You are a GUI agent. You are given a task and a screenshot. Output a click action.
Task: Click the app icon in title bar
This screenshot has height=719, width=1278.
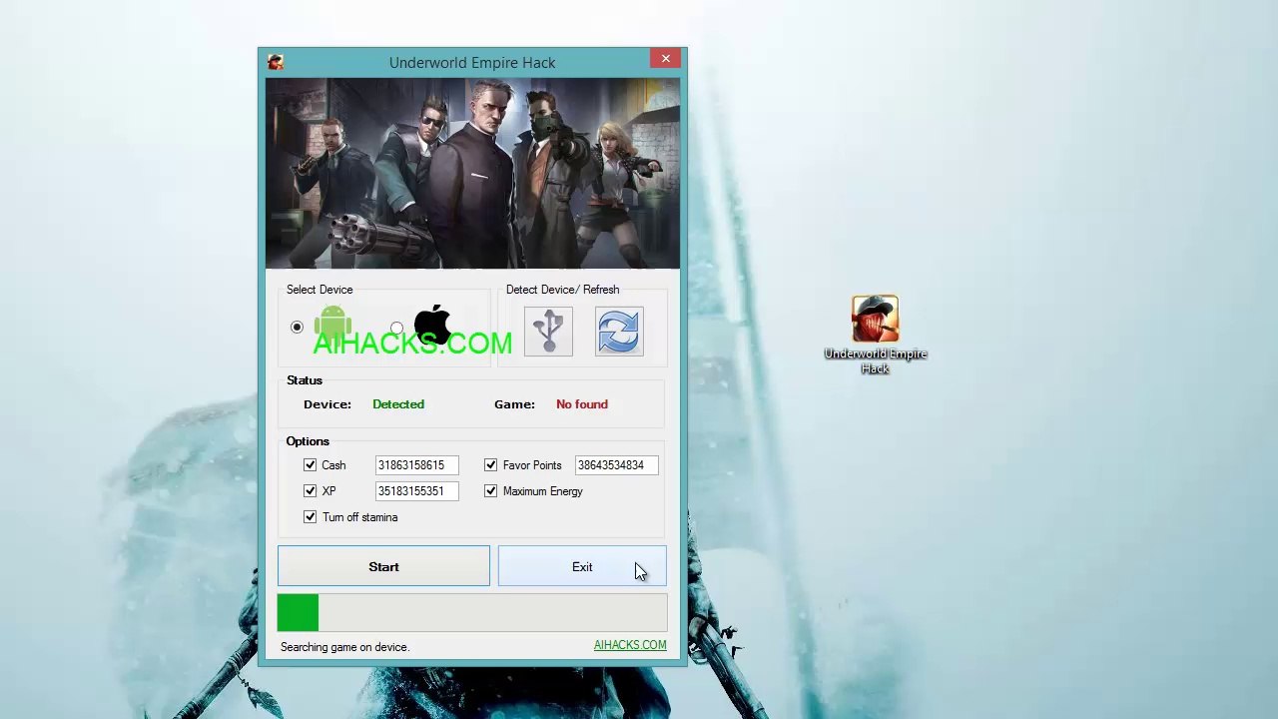[276, 62]
